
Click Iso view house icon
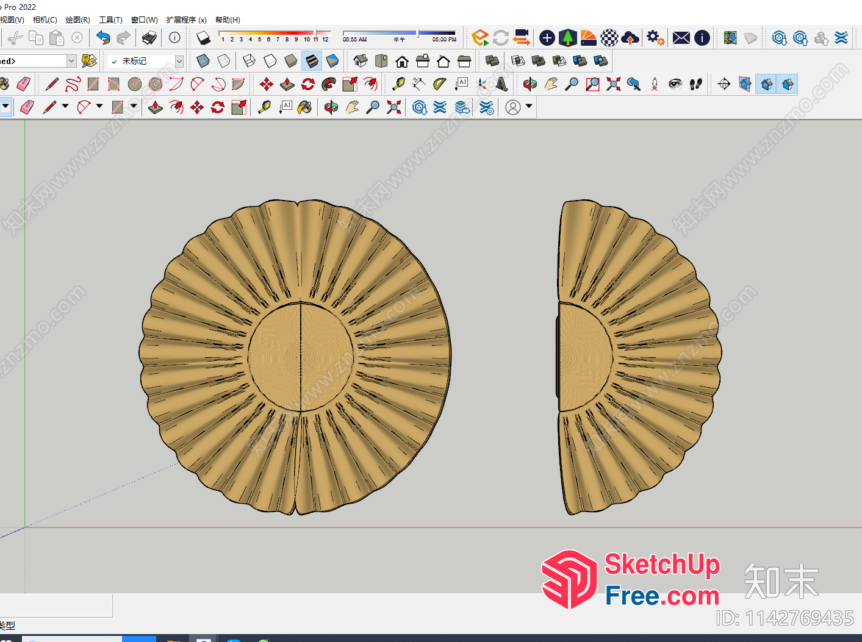click(361, 61)
